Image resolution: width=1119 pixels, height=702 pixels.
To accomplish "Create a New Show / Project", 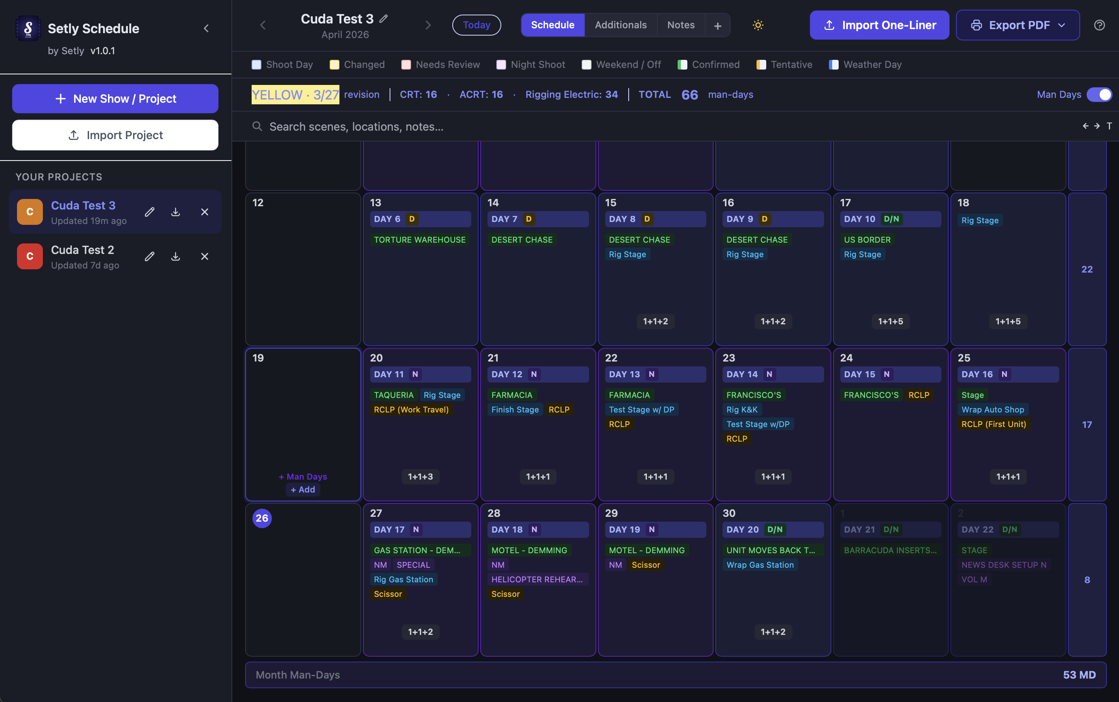I will (115, 99).
